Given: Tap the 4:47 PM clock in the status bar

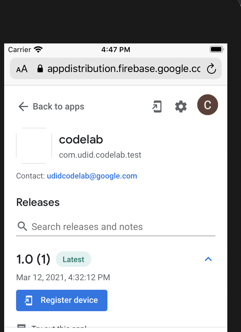Looking at the screenshot, I should pyautogui.click(x=115, y=49).
